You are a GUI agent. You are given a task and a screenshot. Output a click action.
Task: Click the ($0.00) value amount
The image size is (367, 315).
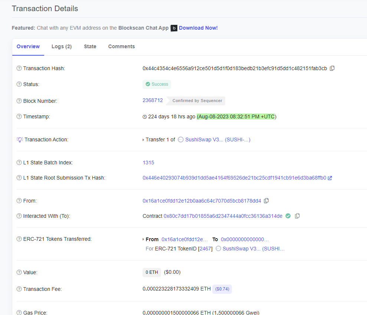pyautogui.click(x=172, y=272)
